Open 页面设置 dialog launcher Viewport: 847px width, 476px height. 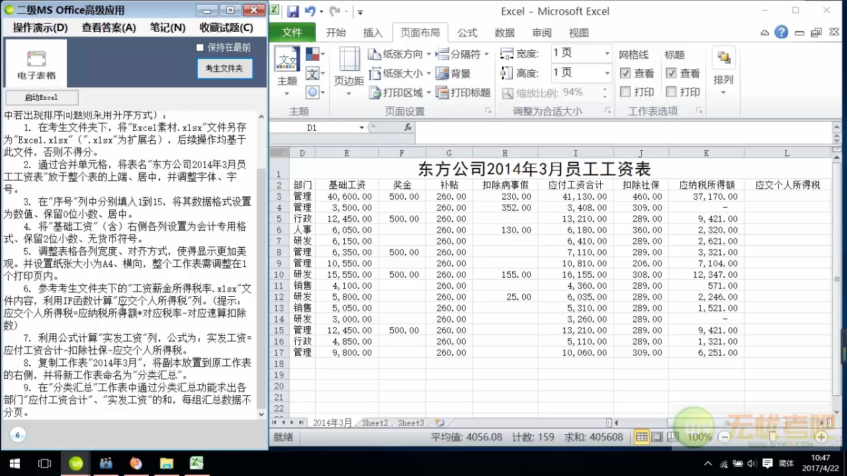pyautogui.click(x=488, y=111)
